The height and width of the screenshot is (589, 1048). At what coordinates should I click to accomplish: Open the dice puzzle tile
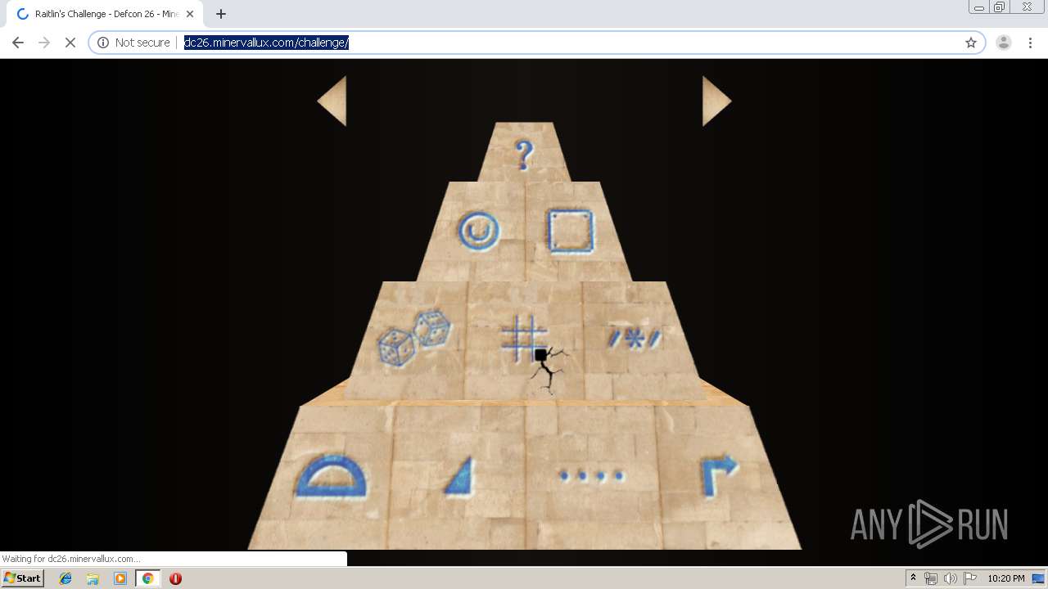pyautogui.click(x=413, y=338)
